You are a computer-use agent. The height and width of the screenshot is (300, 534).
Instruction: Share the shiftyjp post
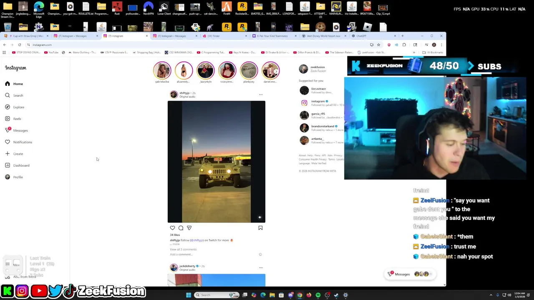click(189, 228)
